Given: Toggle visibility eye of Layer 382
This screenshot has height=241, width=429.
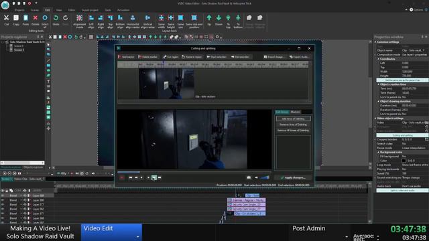Looking at the screenshot, I should pyautogui.click(x=3, y=209).
